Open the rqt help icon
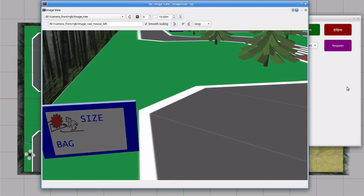This screenshot has width=364, height=196. pyautogui.click(x=297, y=10)
